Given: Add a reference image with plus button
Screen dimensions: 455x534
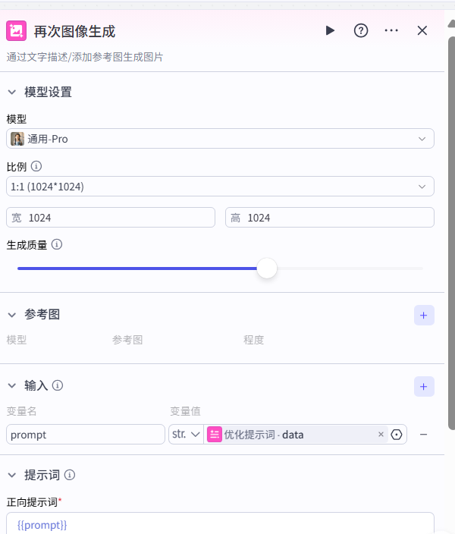Looking at the screenshot, I should tap(424, 315).
